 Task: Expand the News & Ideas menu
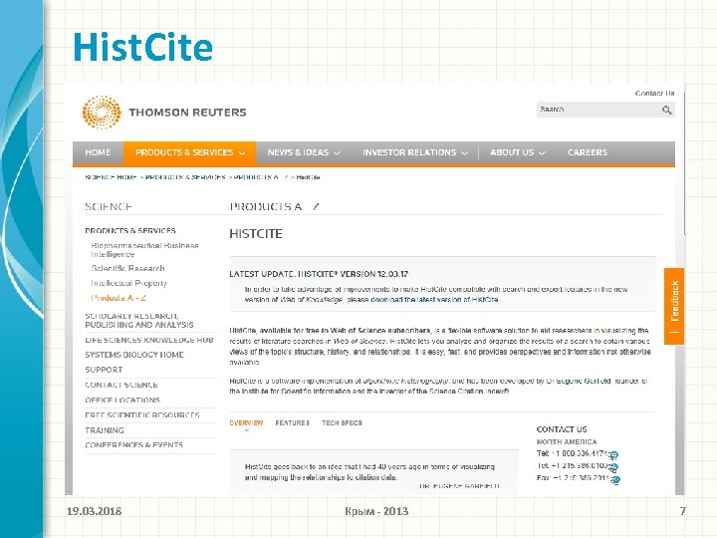coord(304,152)
